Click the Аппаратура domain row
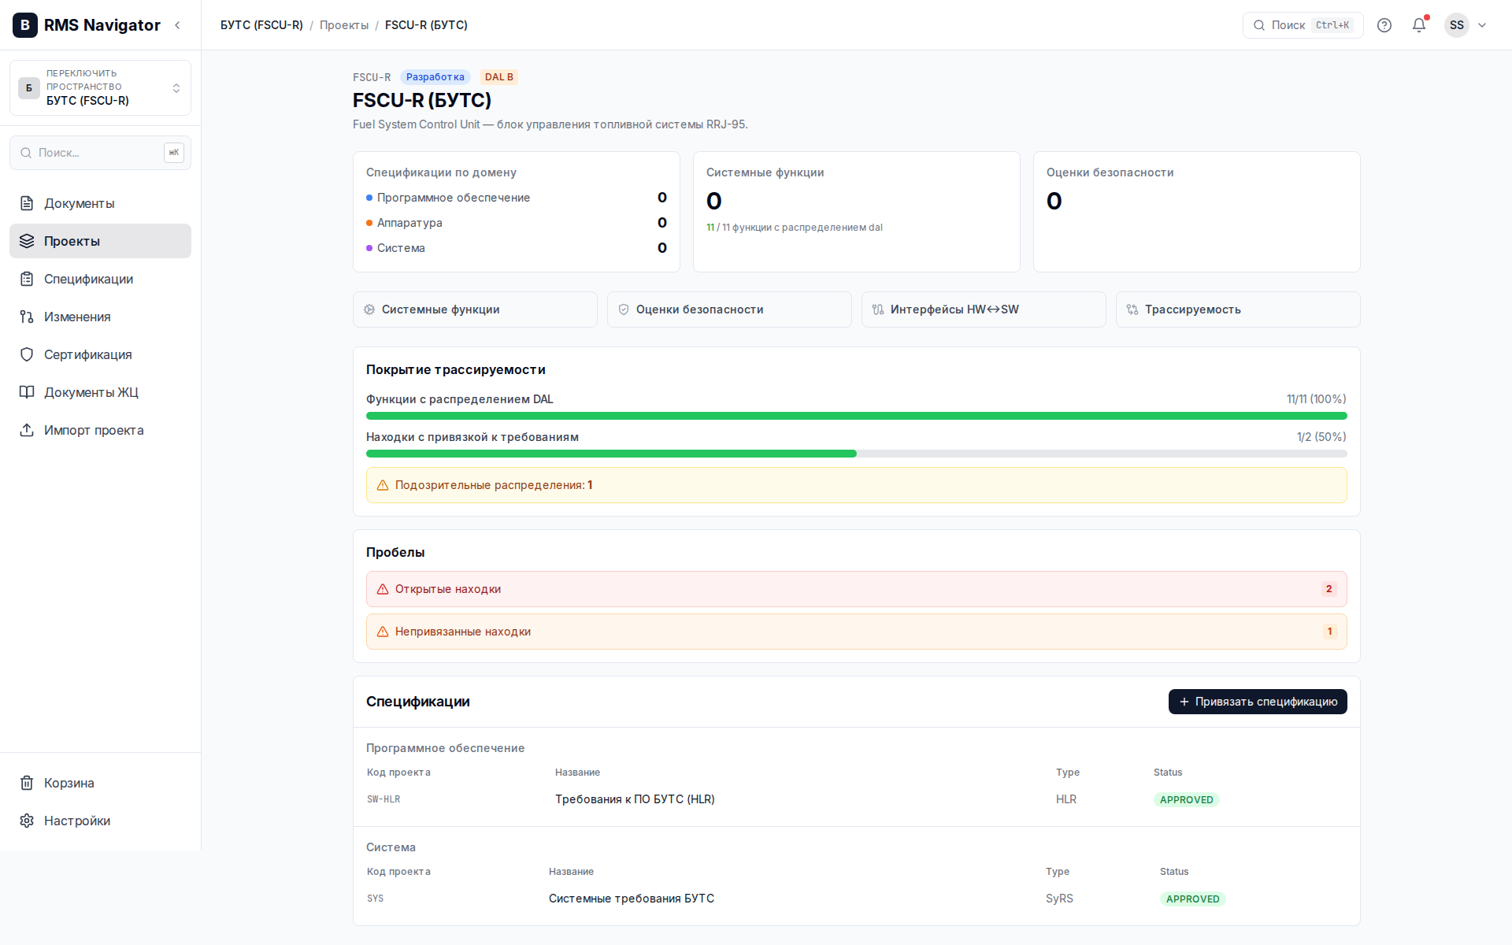The image size is (1512, 945). tap(517, 223)
